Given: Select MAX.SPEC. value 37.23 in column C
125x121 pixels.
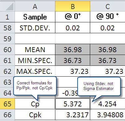Looking at the screenshot, I should tap(108, 71).
